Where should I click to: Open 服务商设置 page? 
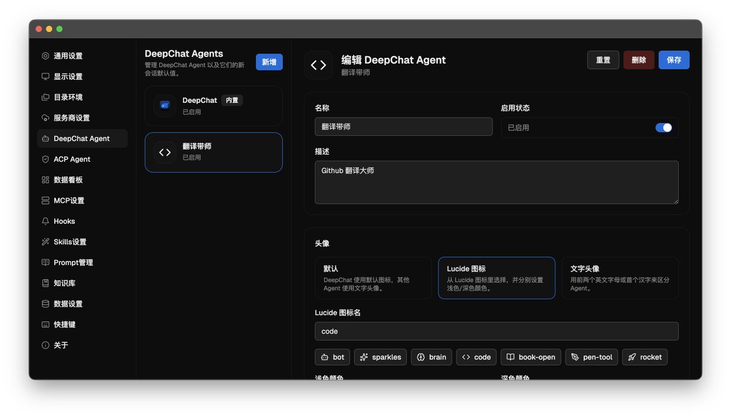coord(82,118)
